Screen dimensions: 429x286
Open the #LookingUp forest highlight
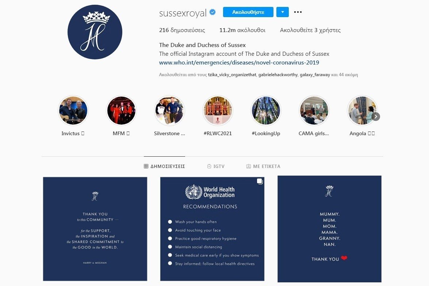tap(266, 110)
